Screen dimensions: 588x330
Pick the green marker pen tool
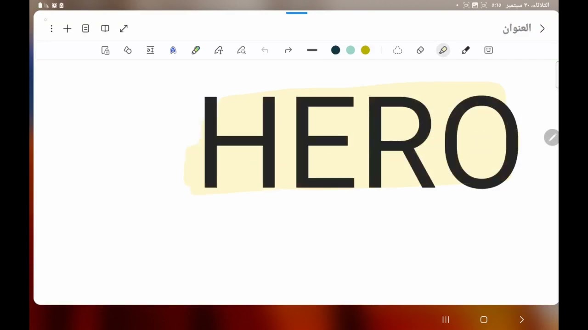(196, 50)
